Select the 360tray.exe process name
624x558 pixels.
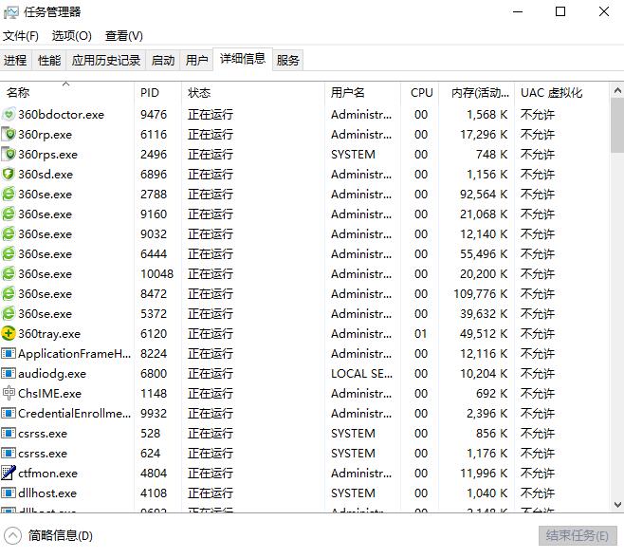49,334
